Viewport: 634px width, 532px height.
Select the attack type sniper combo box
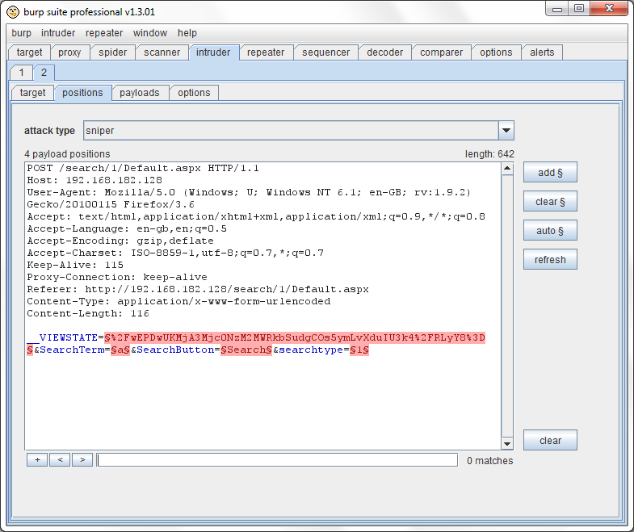(x=291, y=131)
